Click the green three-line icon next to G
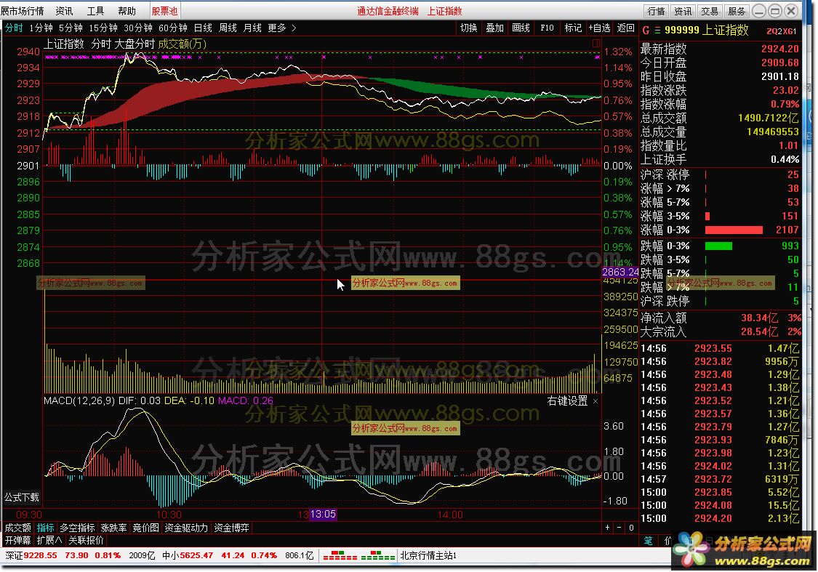 coord(657,31)
